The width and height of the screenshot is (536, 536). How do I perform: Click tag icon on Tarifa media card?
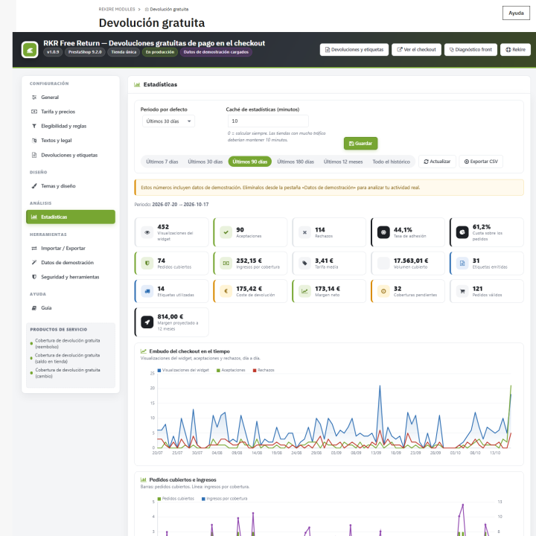[304, 264]
